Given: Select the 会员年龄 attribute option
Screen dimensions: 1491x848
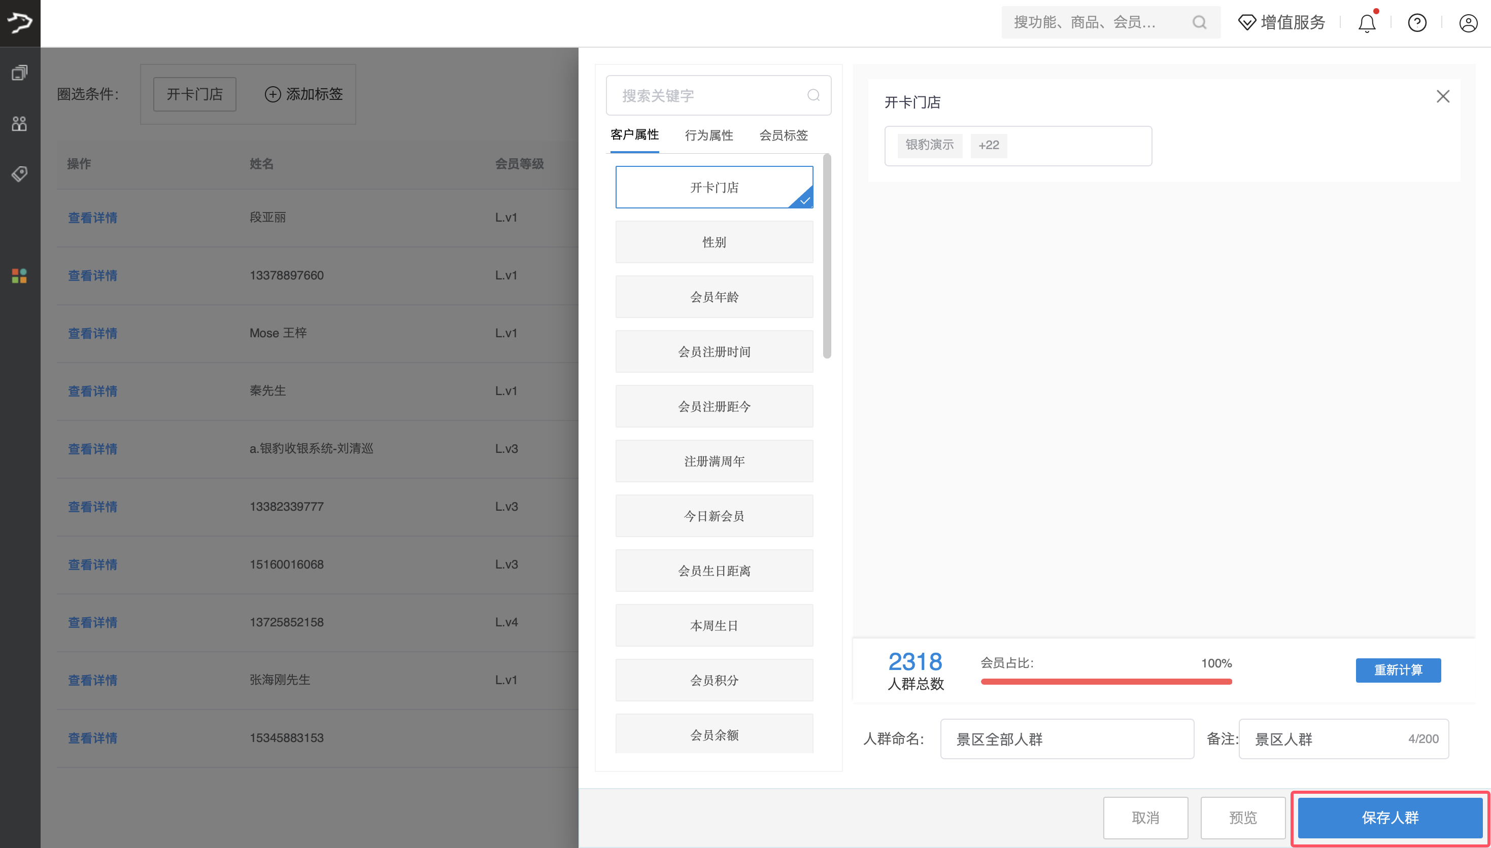Looking at the screenshot, I should 714,297.
